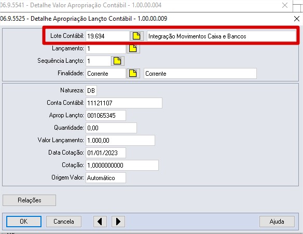Screen dimensions: 303x234
Task: Open the Lançamento detail document icon
Action: [133, 49]
